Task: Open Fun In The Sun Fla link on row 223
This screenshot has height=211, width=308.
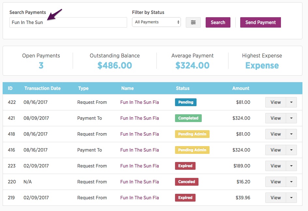Action: coord(139,166)
